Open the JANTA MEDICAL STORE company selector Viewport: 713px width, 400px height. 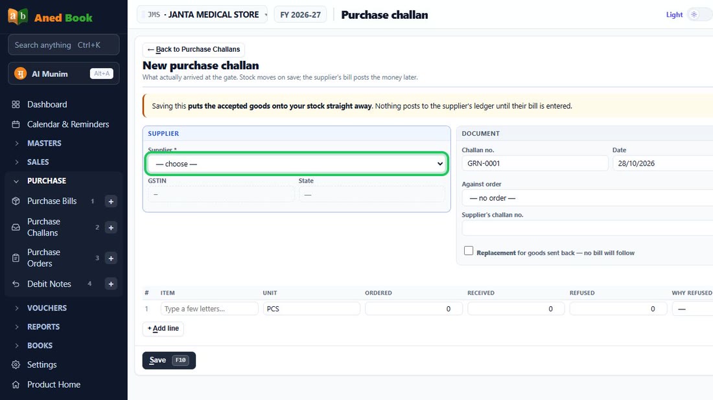tap(202, 14)
